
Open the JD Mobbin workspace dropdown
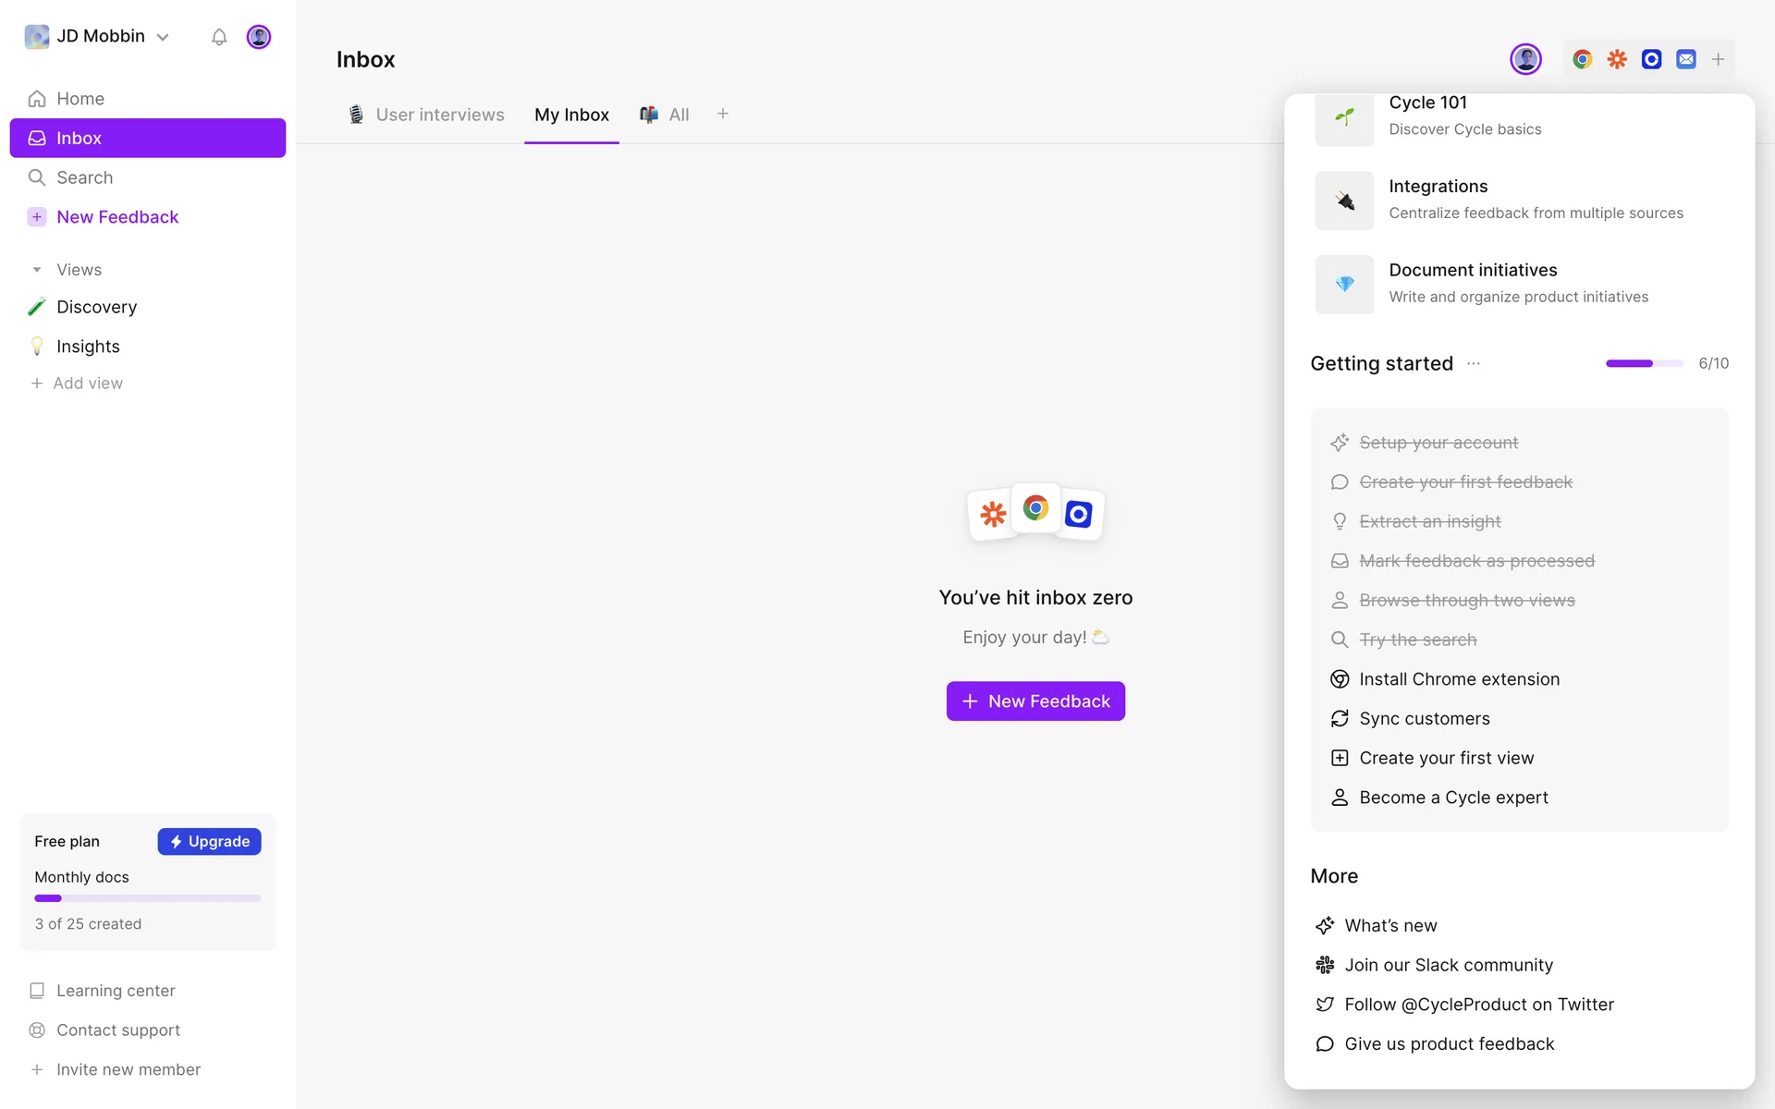[100, 37]
